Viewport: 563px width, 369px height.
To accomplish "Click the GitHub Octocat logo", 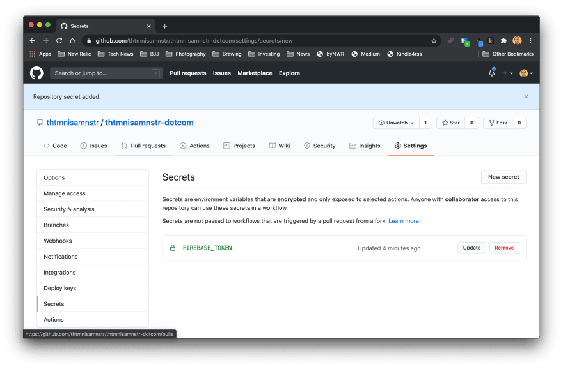I will tap(36, 73).
